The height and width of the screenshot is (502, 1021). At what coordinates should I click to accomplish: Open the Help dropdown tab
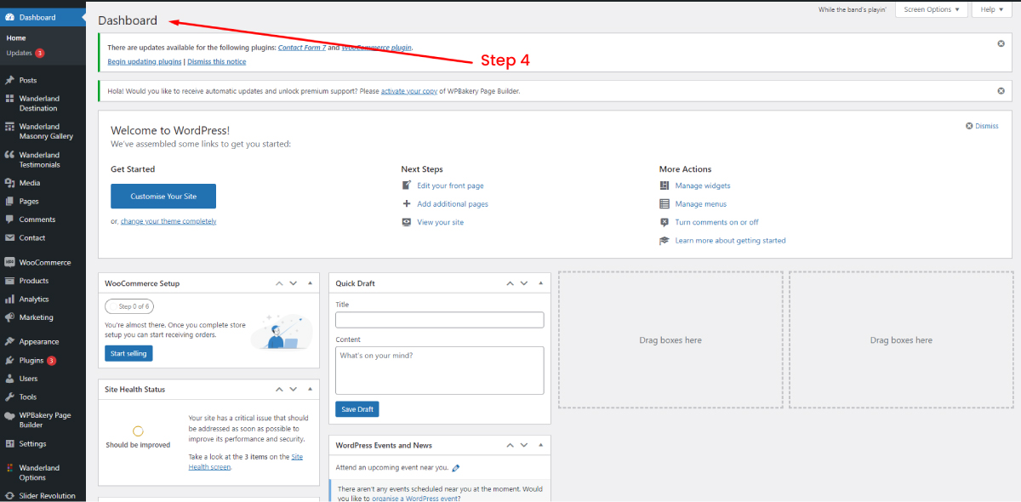(x=991, y=9)
